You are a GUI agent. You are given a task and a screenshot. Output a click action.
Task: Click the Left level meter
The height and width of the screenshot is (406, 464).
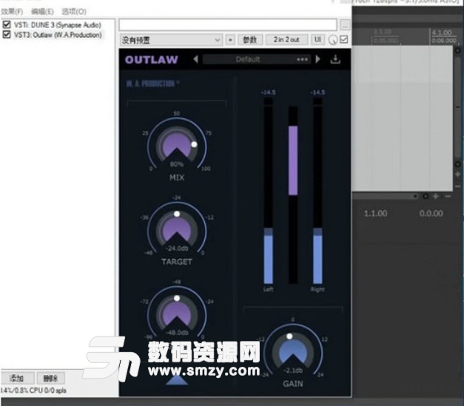pos(268,191)
